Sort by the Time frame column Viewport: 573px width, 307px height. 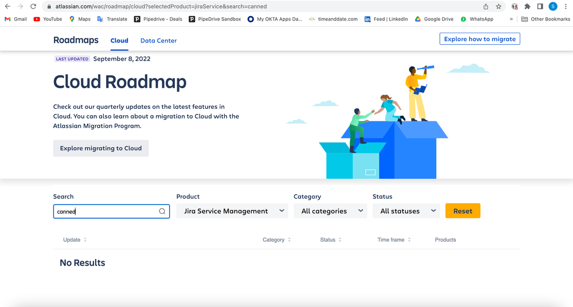pos(394,240)
